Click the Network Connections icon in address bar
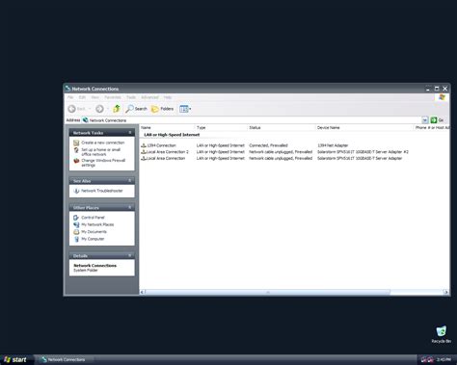 [85, 120]
